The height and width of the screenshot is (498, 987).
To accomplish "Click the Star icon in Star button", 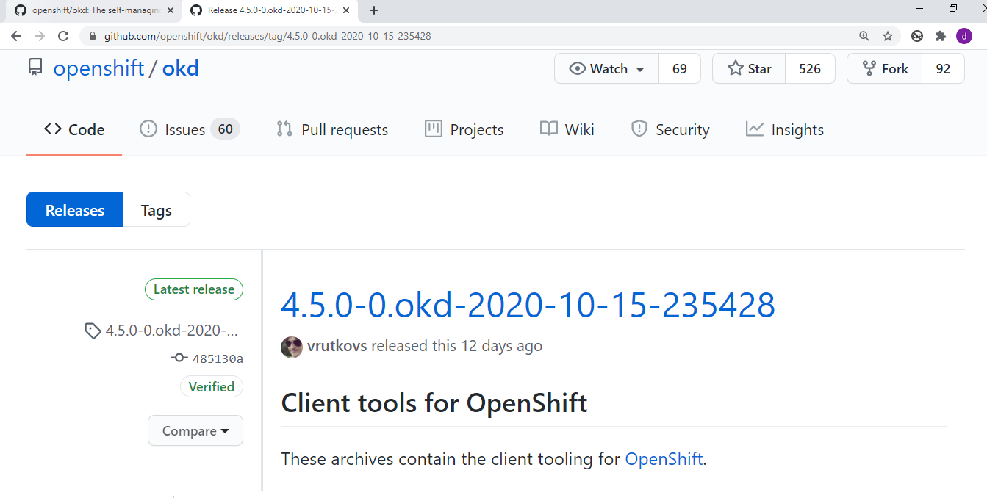I will click(x=735, y=68).
